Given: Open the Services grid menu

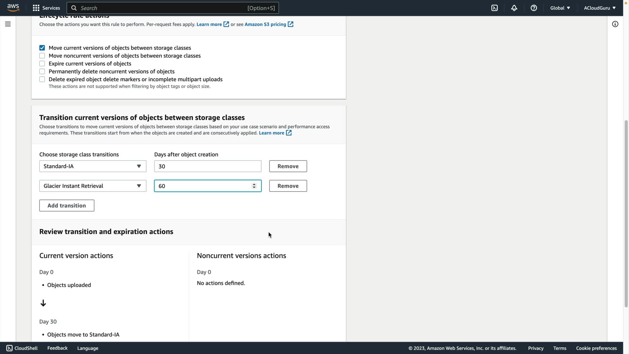Looking at the screenshot, I should [x=46, y=8].
